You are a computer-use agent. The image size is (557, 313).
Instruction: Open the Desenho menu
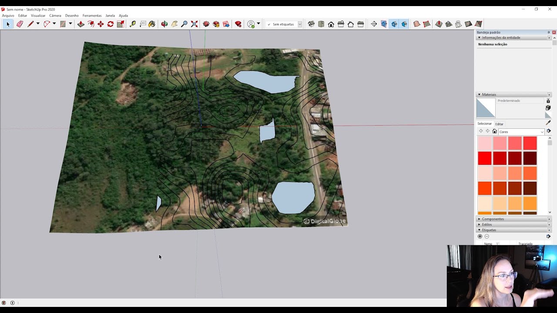(72, 16)
